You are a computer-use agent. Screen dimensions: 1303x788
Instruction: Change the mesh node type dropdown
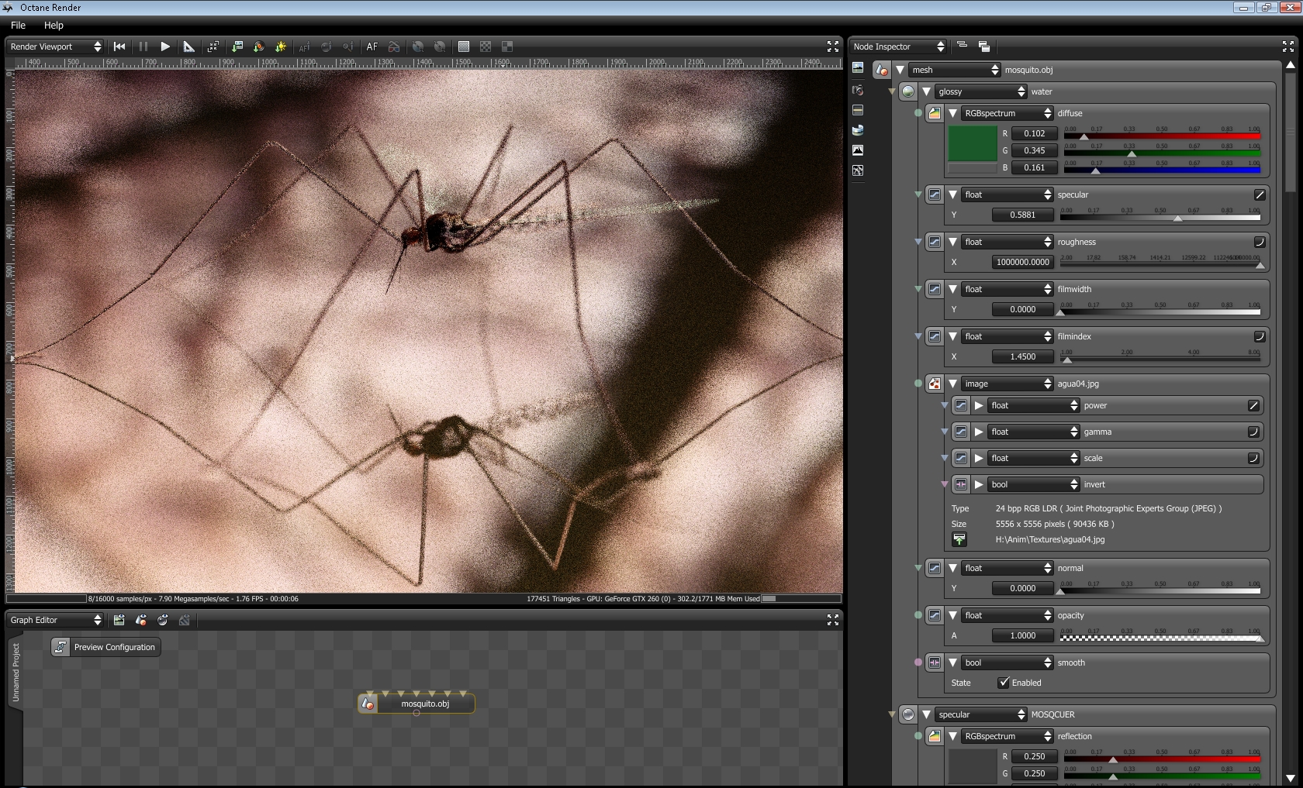coord(955,70)
